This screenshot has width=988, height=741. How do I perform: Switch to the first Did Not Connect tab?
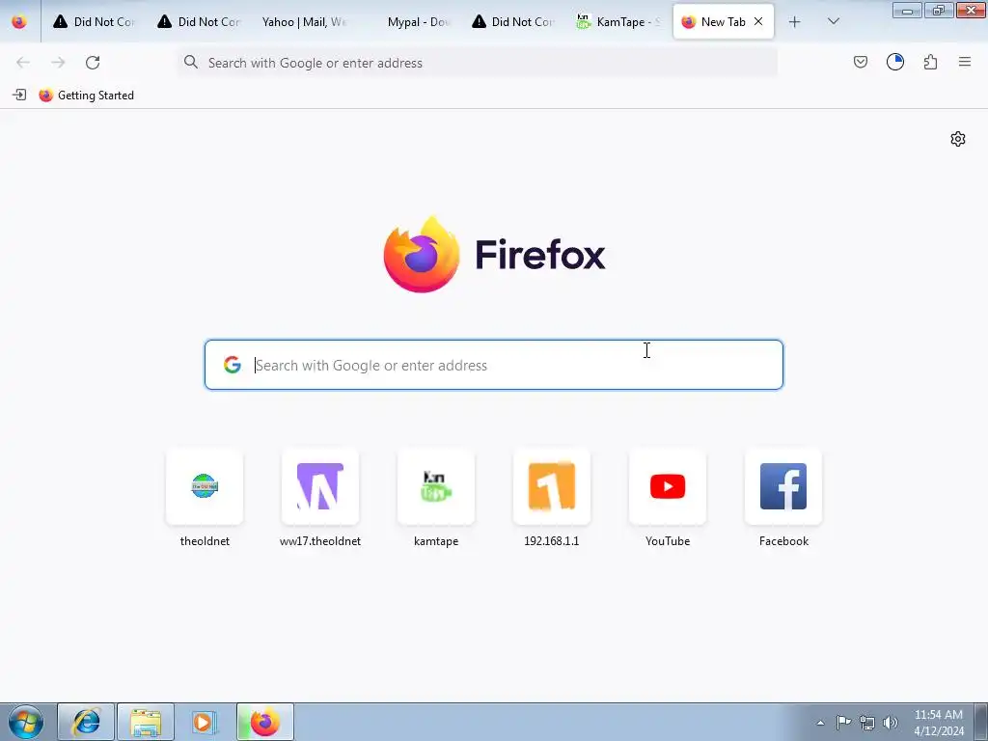click(94, 22)
